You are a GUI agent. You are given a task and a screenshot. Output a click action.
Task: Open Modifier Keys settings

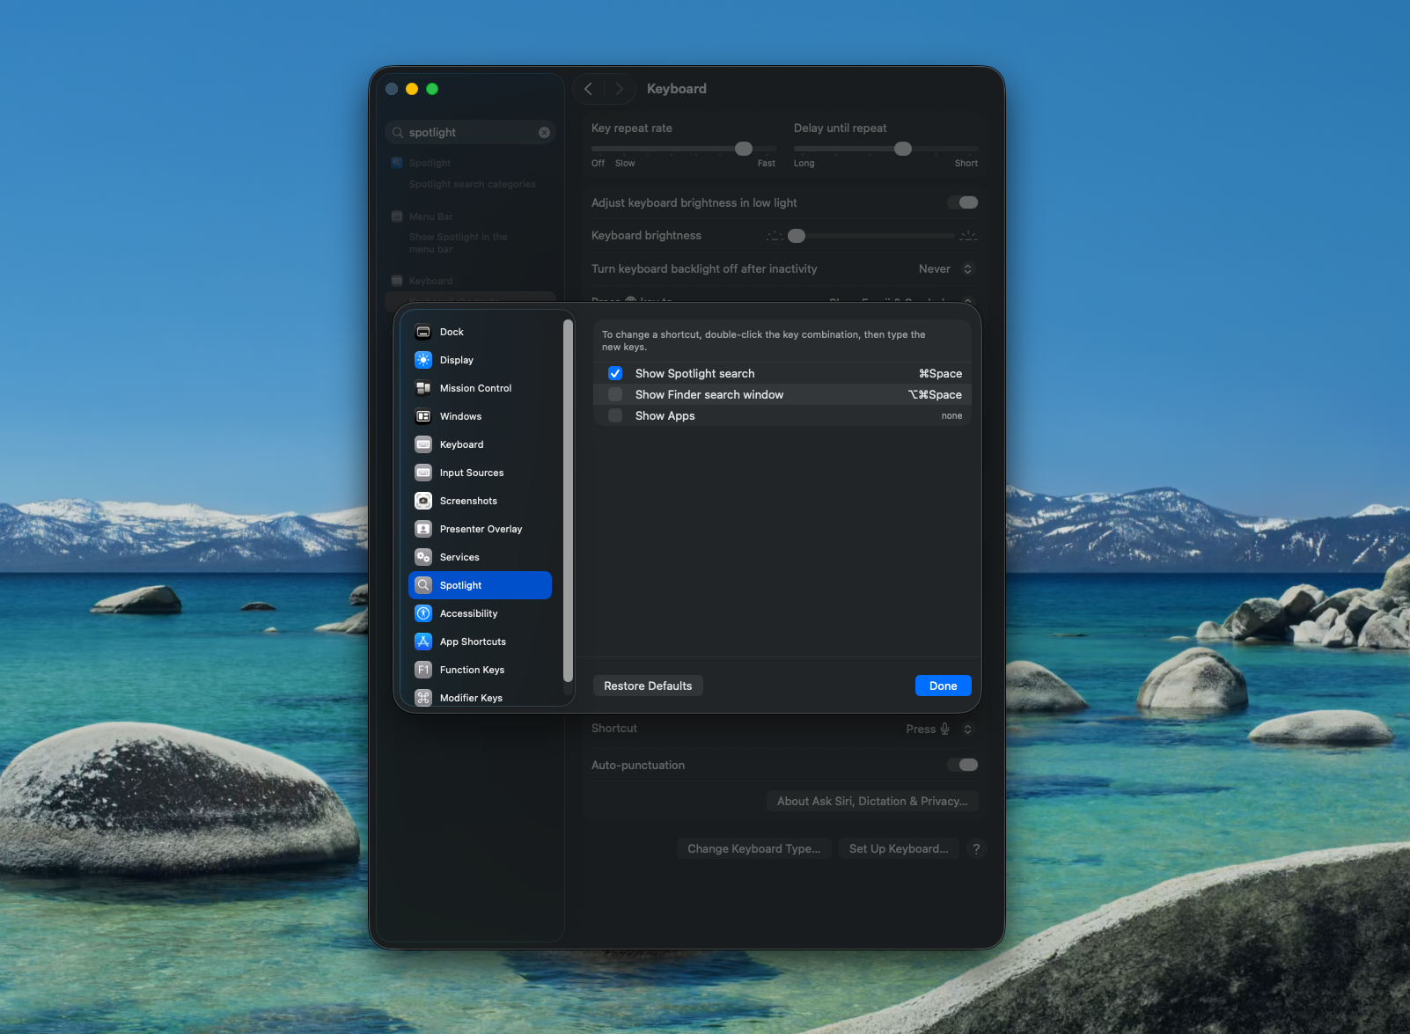tap(471, 698)
